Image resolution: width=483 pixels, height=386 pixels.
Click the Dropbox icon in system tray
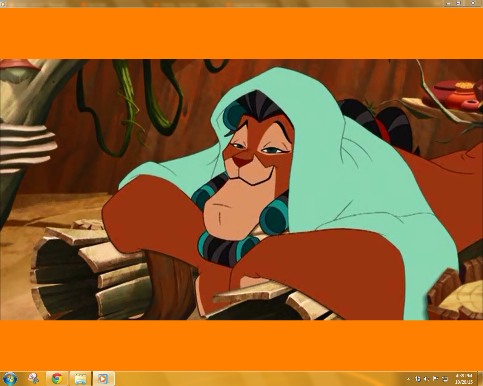[418, 379]
